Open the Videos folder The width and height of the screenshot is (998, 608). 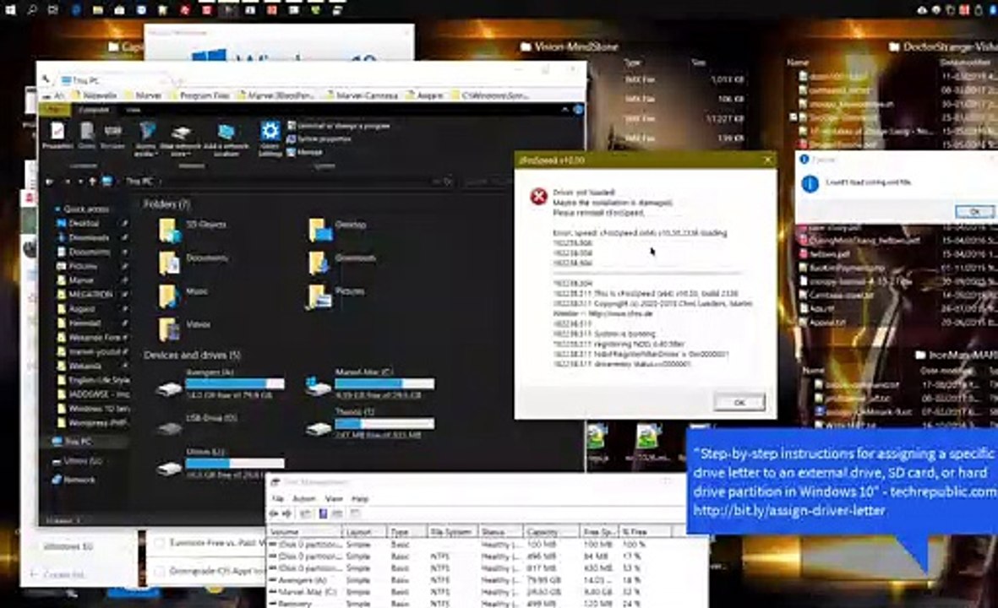tap(184, 328)
